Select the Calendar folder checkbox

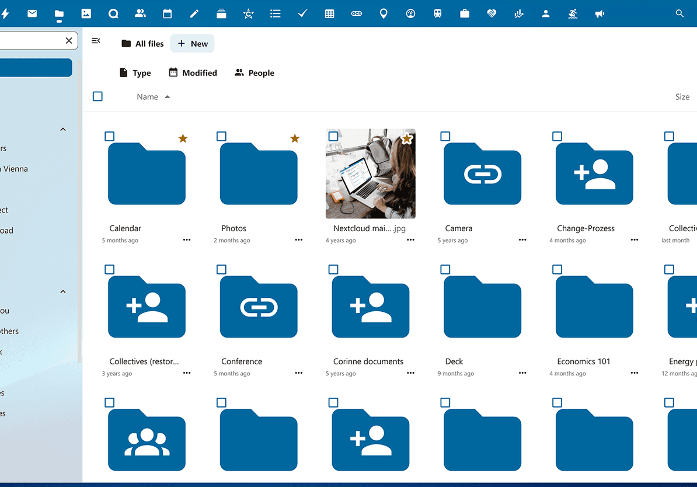click(109, 136)
